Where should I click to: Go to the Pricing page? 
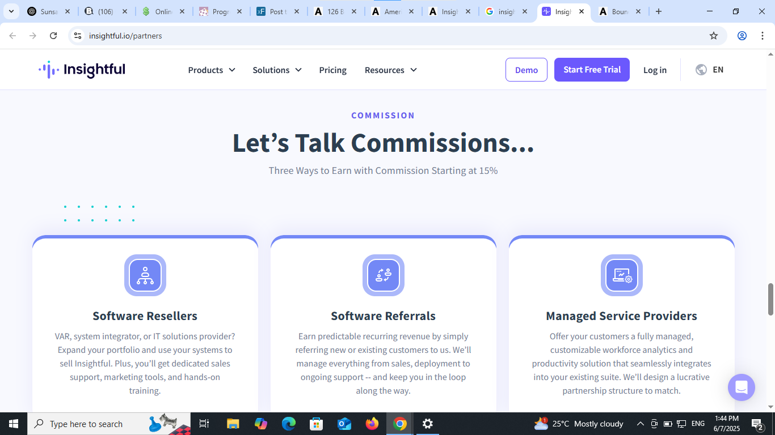(333, 70)
